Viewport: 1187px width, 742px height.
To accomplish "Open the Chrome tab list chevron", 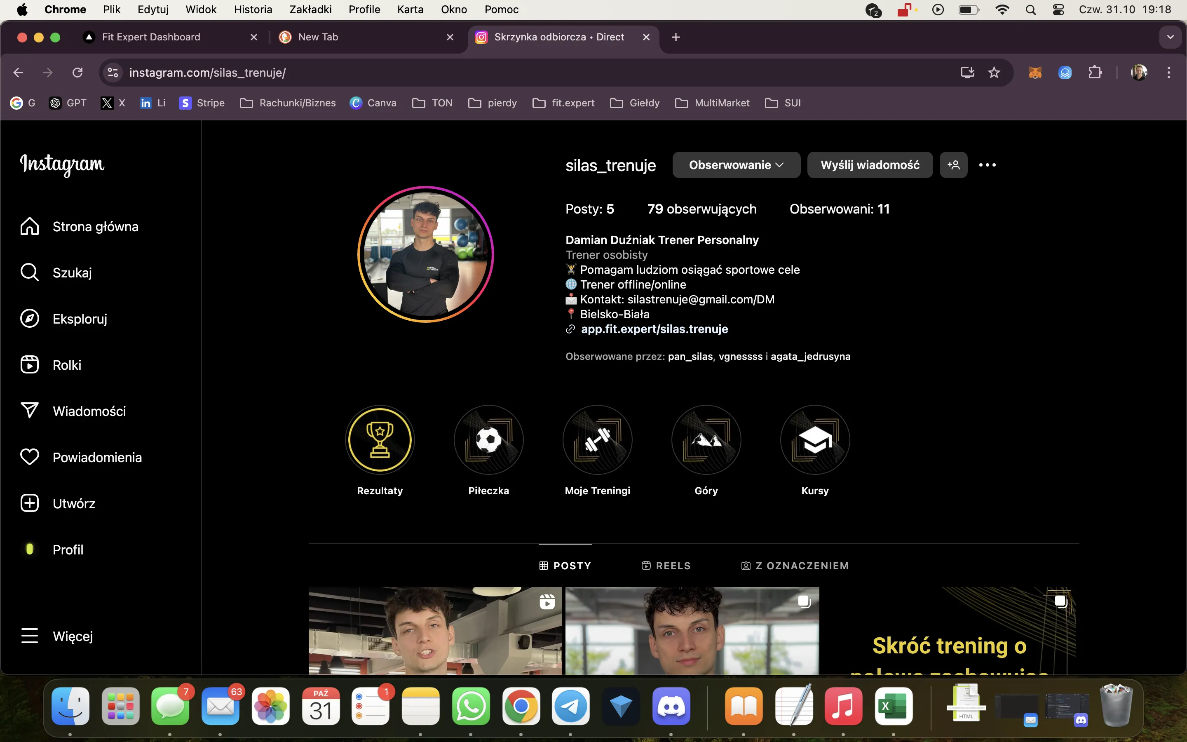I will [1171, 37].
